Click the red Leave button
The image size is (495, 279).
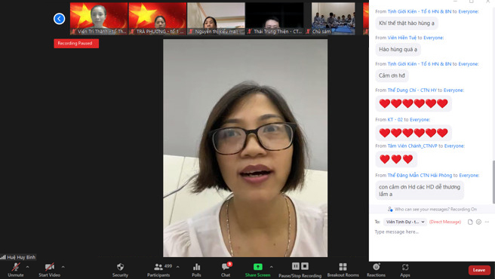pos(479,270)
